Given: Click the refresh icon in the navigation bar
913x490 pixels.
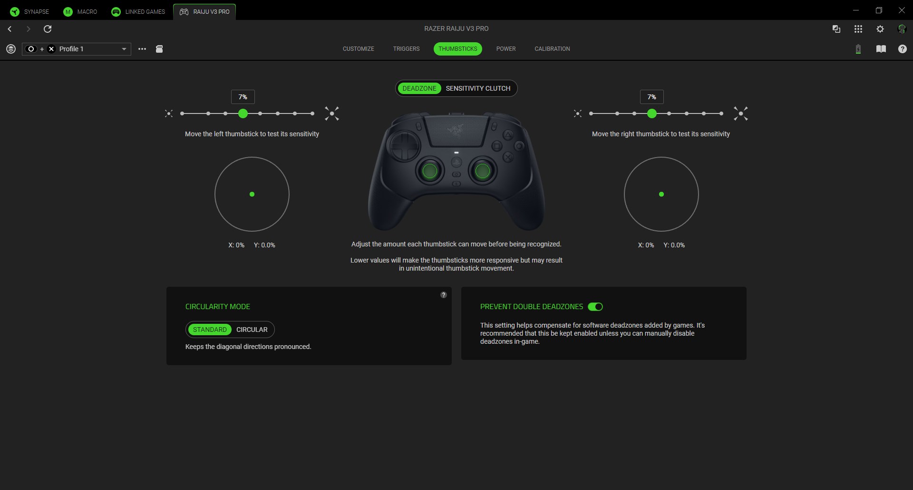Looking at the screenshot, I should 48,29.
